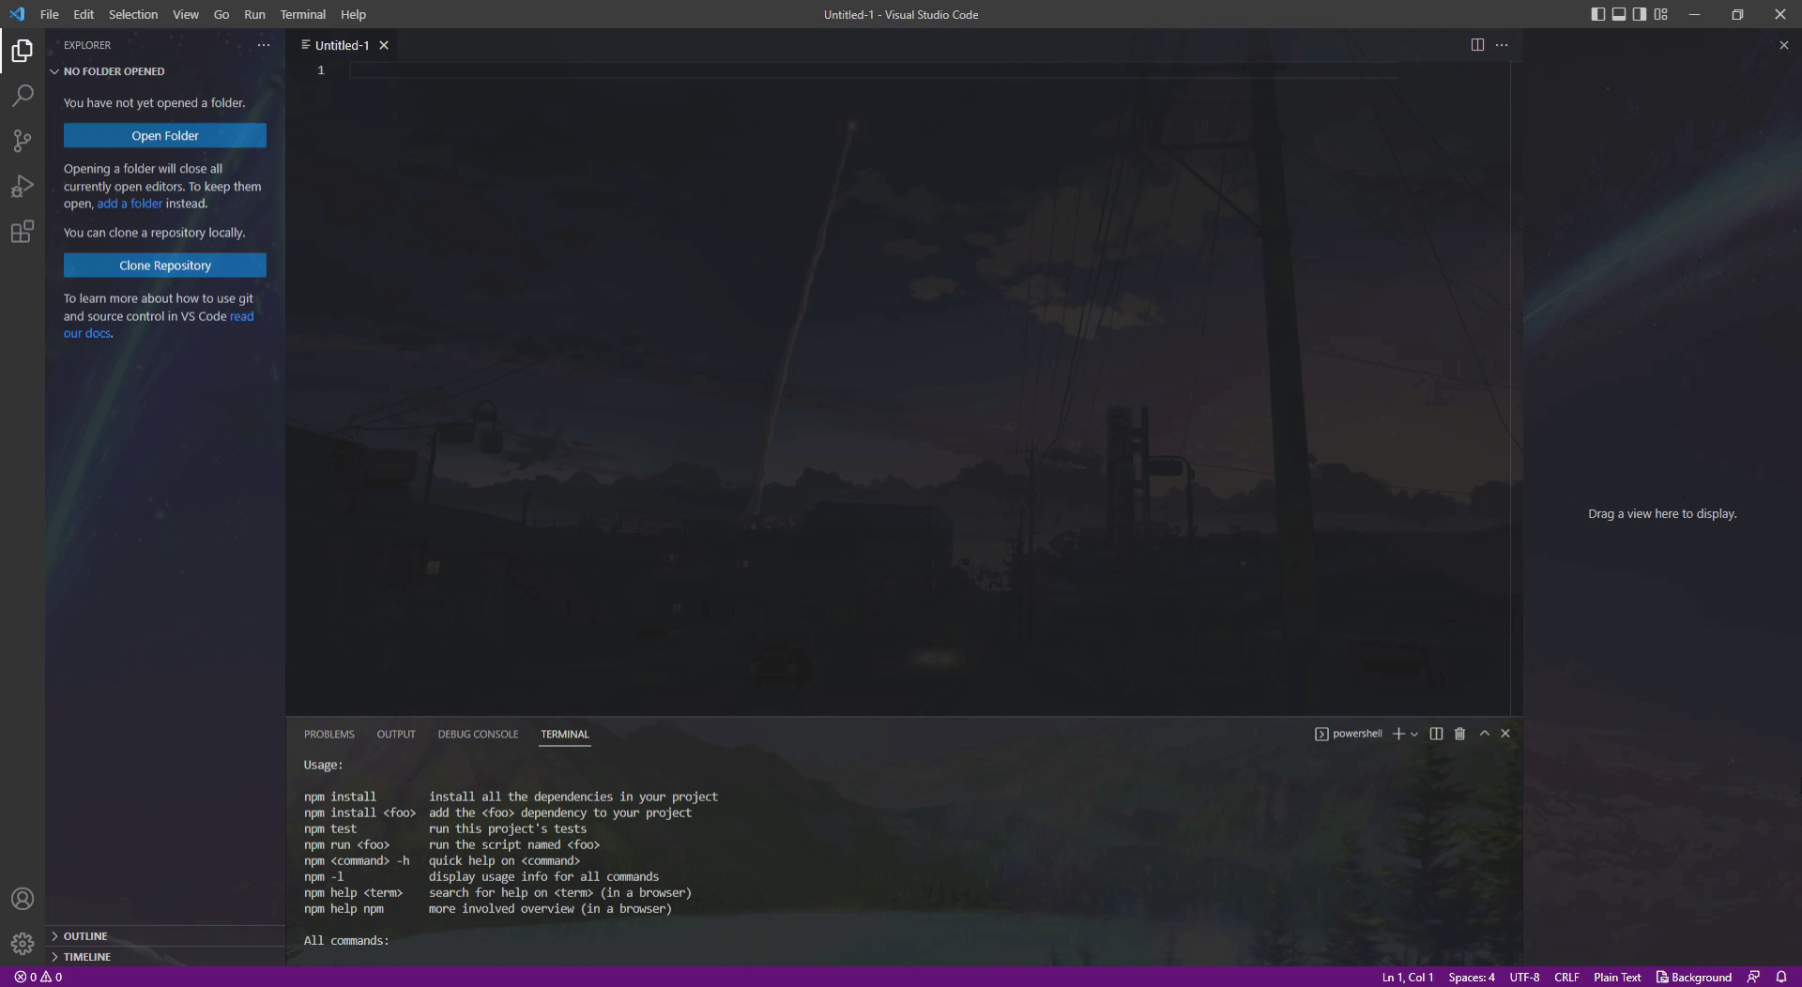Expand the Timeline section
This screenshot has width=1802, height=987.
[87, 957]
